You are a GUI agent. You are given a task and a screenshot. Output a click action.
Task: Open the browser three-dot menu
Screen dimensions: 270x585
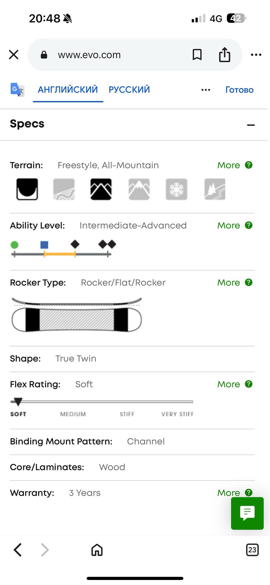click(256, 55)
